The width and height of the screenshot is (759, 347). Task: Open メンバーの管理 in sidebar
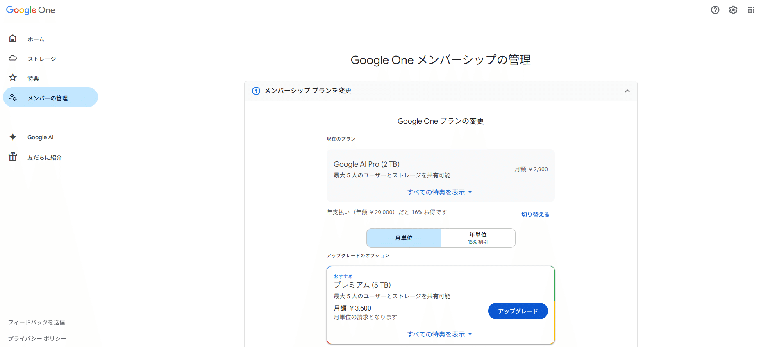click(x=48, y=98)
